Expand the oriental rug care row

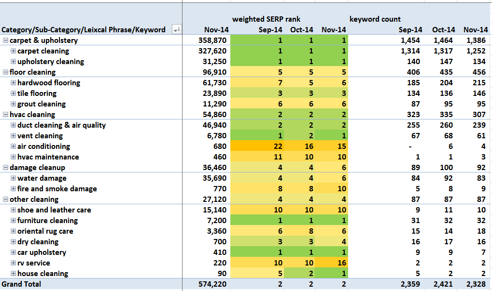pyautogui.click(x=14, y=231)
